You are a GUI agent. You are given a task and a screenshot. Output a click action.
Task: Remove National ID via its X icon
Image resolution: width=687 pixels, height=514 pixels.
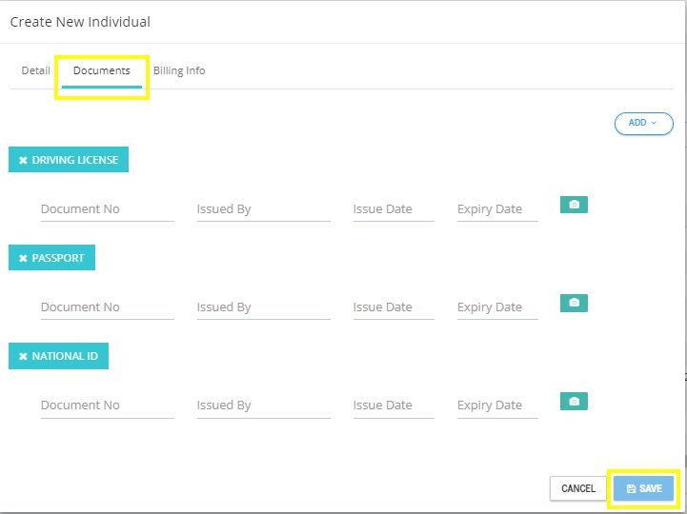pos(23,356)
